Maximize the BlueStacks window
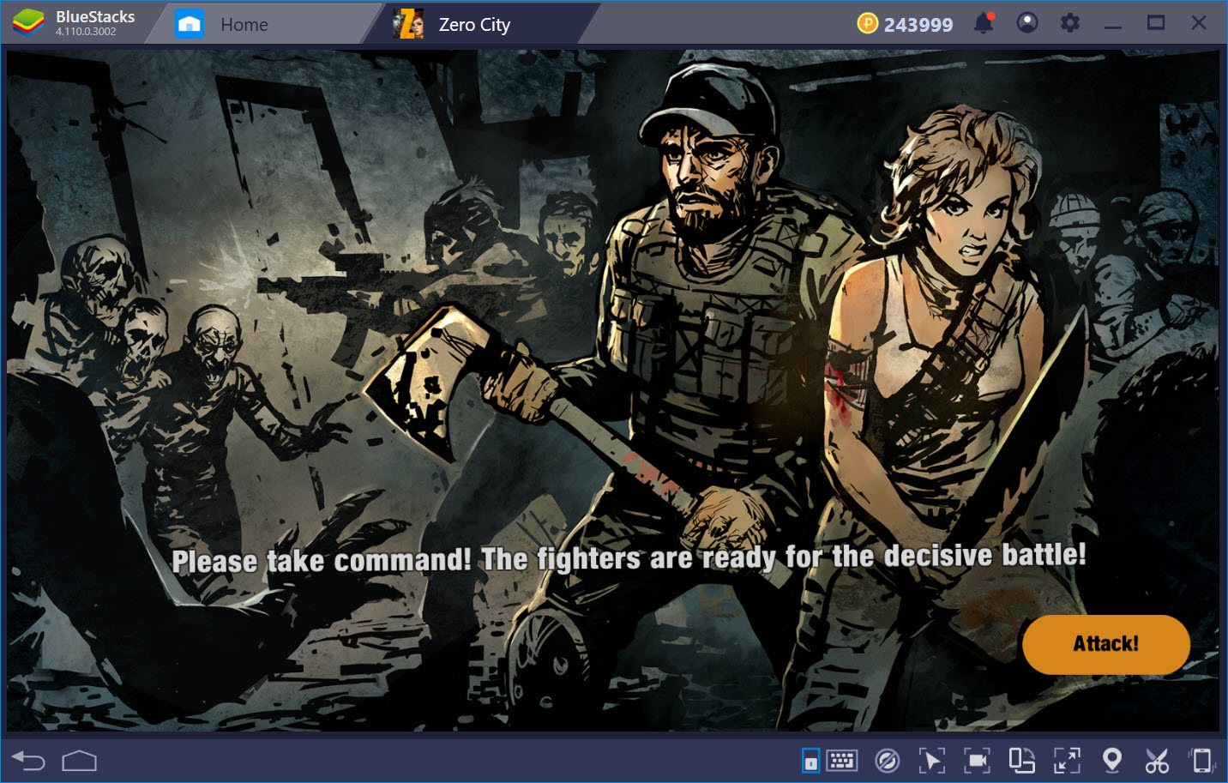Image resolution: width=1228 pixels, height=783 pixels. (1156, 23)
